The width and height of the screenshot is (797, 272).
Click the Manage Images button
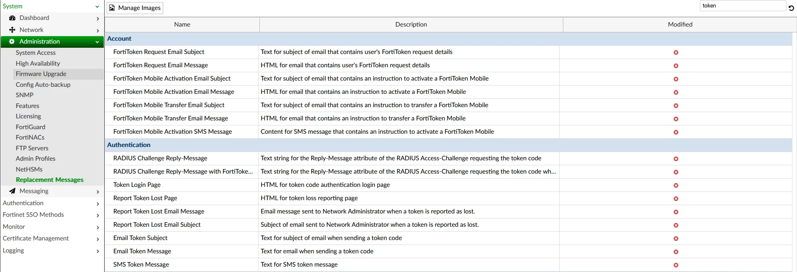135,8
